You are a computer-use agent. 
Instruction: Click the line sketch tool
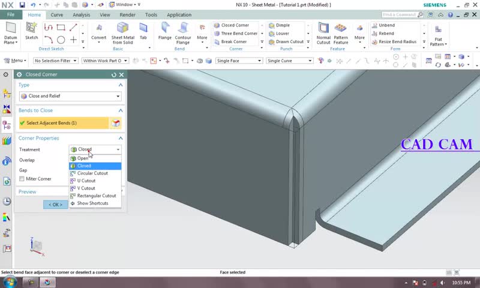tap(73, 28)
